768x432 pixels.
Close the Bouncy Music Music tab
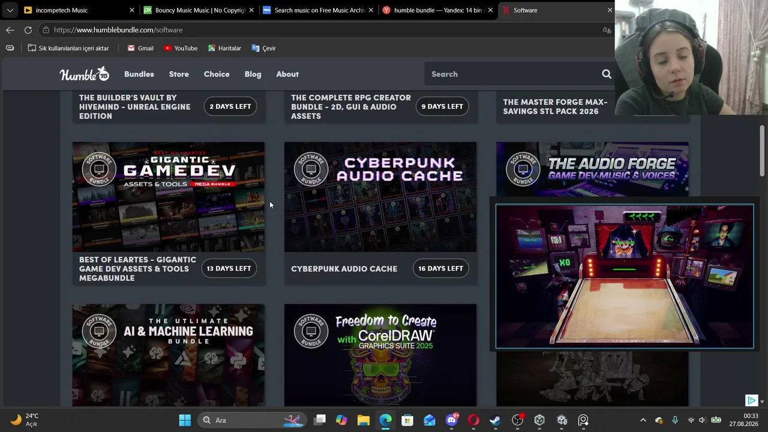click(x=251, y=10)
